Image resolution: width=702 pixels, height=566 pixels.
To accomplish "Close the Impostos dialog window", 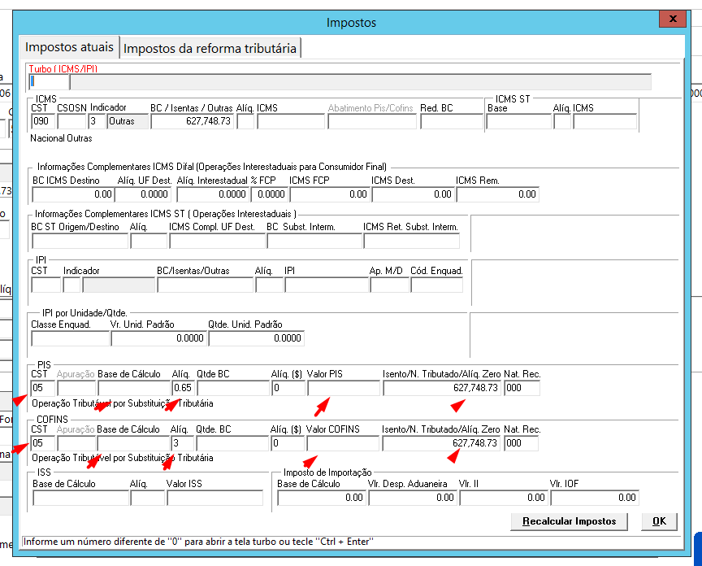I will coord(673,19).
